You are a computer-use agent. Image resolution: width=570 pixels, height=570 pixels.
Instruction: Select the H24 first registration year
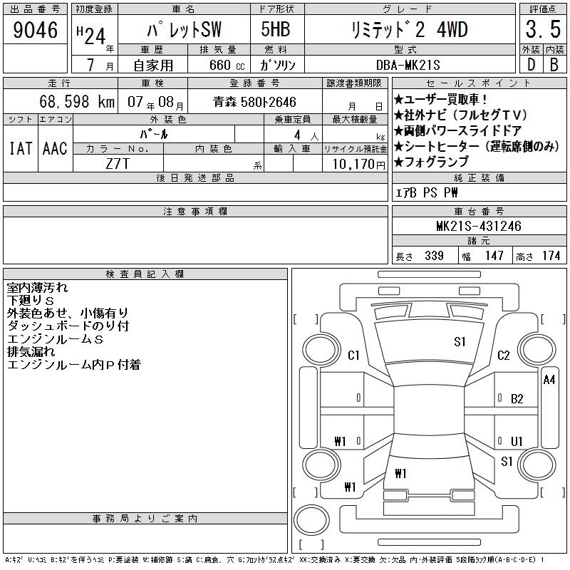(x=91, y=35)
